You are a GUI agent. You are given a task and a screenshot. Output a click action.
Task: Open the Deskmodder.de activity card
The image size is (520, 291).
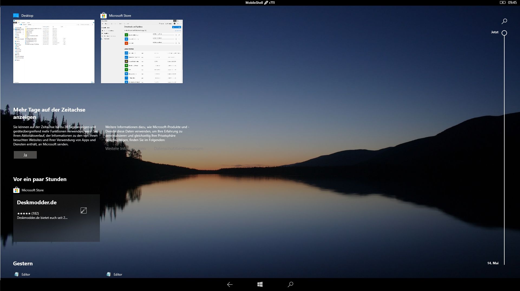click(x=56, y=218)
